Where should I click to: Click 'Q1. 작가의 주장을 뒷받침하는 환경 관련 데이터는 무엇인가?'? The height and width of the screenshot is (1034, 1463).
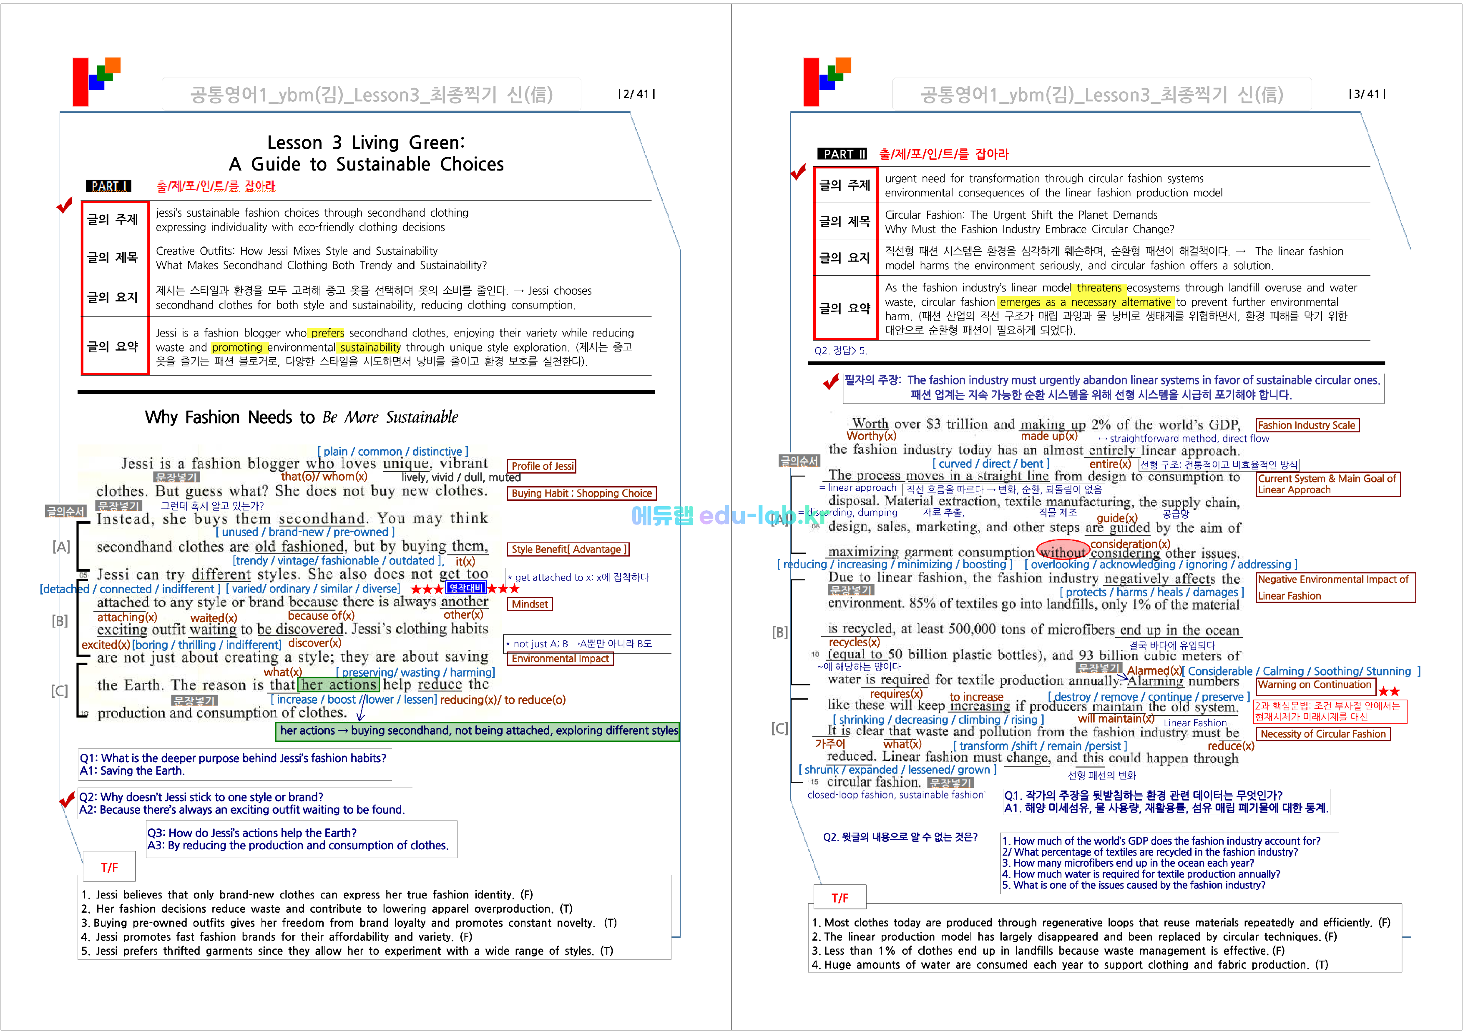(1142, 796)
